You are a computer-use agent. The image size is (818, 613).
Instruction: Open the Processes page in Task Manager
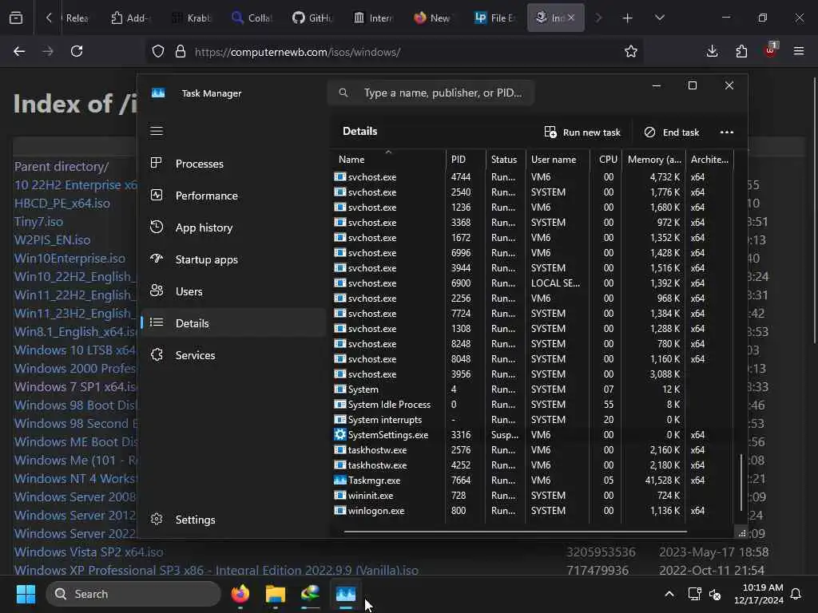[x=233, y=164]
